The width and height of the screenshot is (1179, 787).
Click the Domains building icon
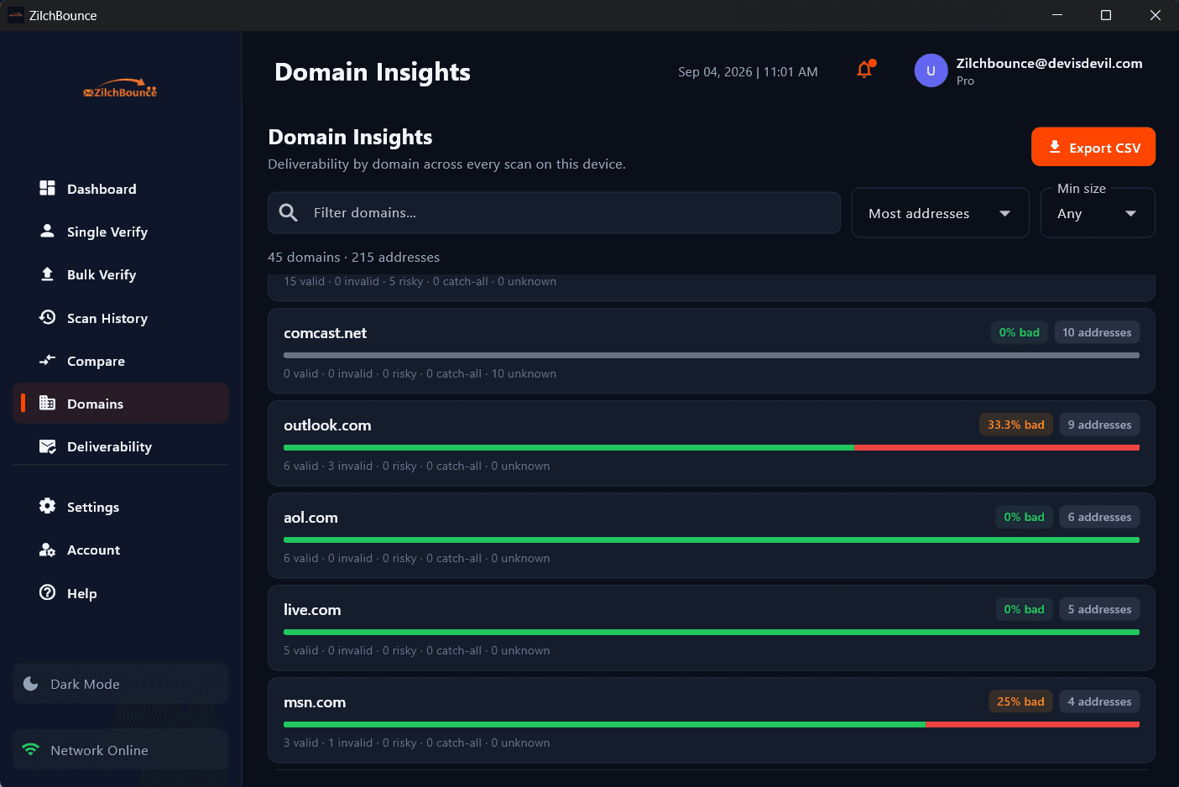coord(47,403)
